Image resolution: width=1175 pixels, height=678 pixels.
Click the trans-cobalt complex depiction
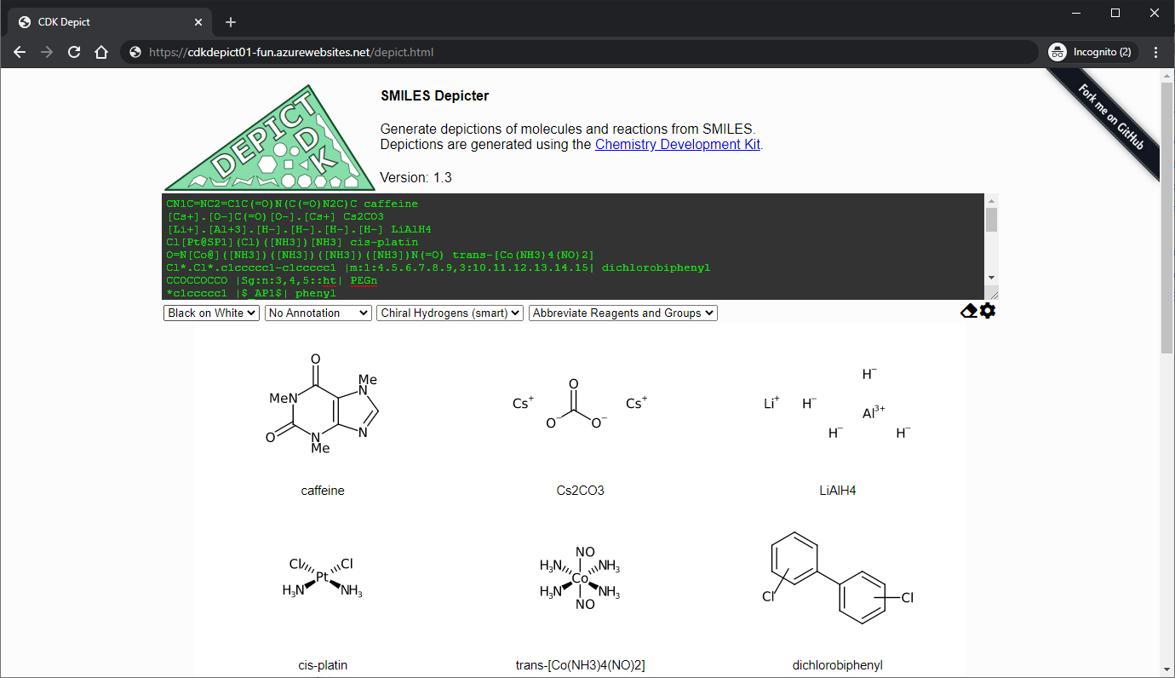point(580,578)
